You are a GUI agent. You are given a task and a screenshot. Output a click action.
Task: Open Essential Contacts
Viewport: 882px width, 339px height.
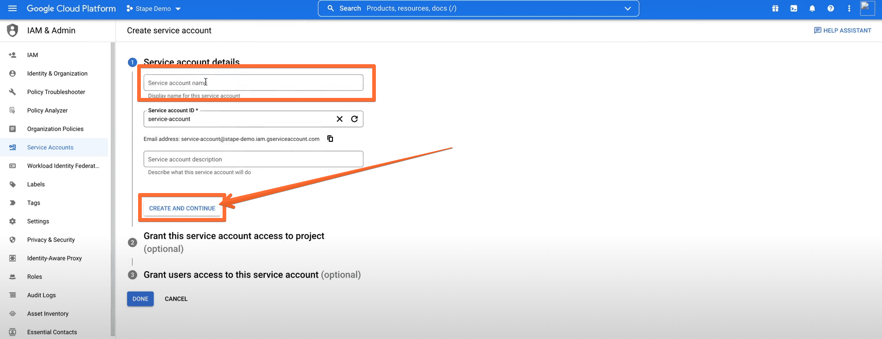52,332
